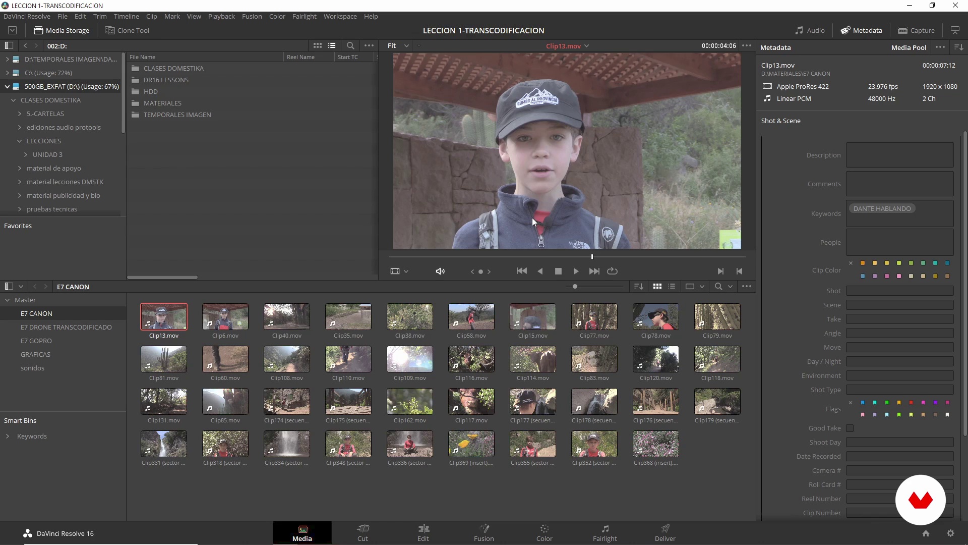Tick the Good Take checkbox
968x545 pixels.
[850, 428]
